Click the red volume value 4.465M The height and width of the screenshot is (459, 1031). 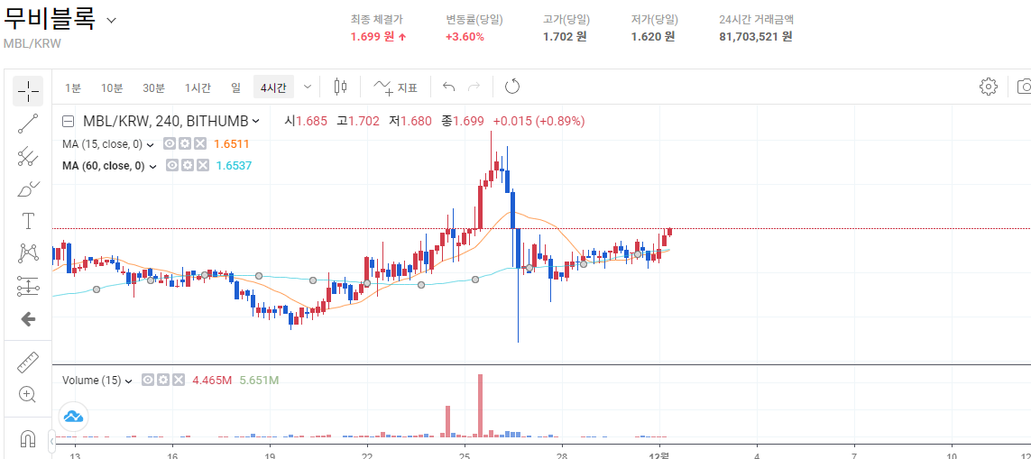212,380
